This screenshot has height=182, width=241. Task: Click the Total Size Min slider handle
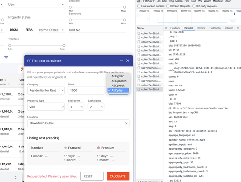click(10, 45)
